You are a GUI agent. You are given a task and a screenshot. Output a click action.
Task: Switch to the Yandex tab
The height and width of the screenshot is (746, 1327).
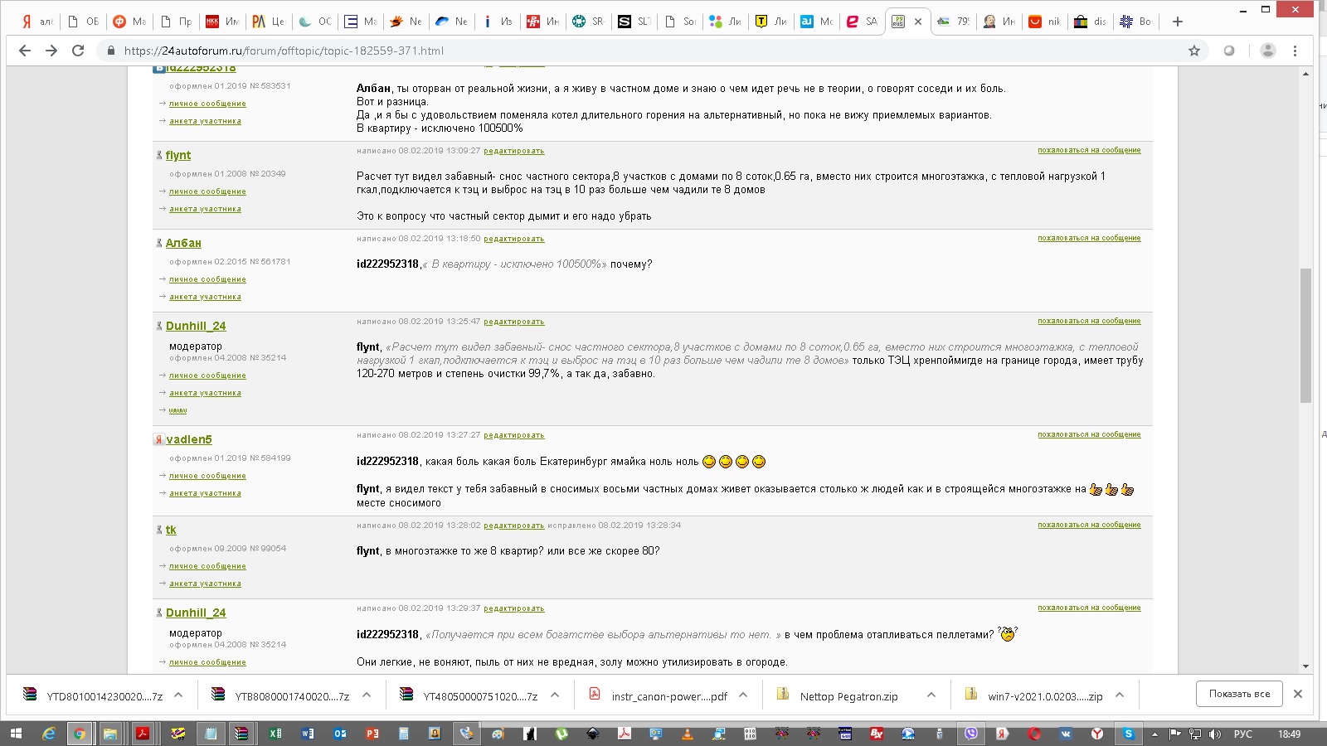click(37, 22)
